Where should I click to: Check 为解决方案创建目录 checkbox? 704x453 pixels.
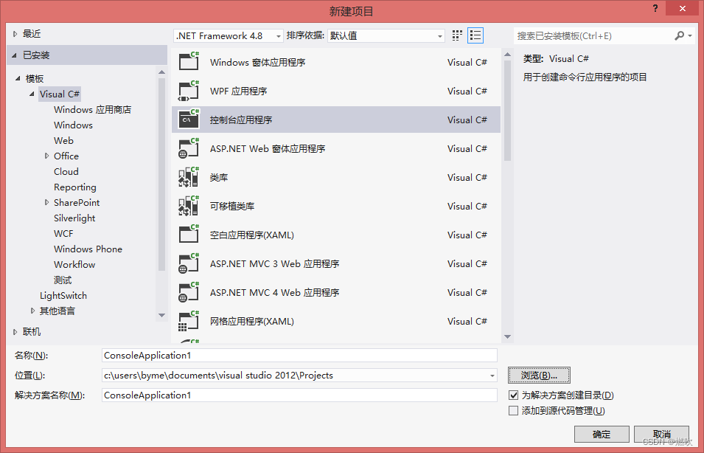pos(514,395)
